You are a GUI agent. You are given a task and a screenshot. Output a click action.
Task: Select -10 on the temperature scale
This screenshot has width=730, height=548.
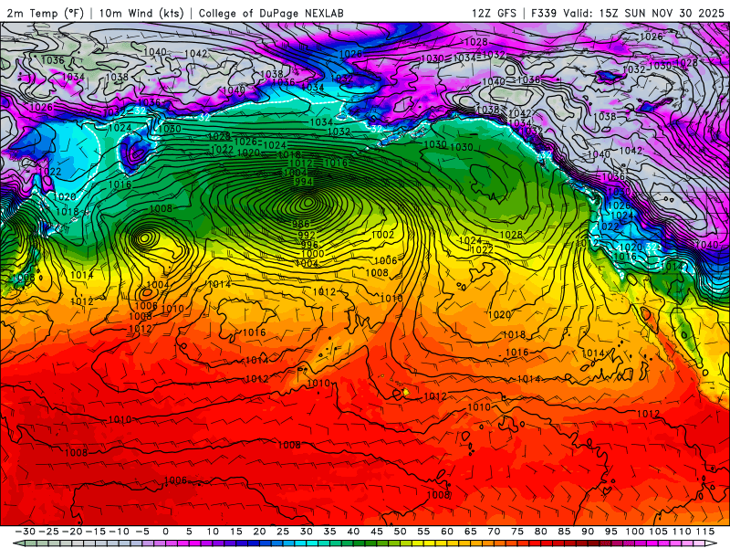pos(119,532)
